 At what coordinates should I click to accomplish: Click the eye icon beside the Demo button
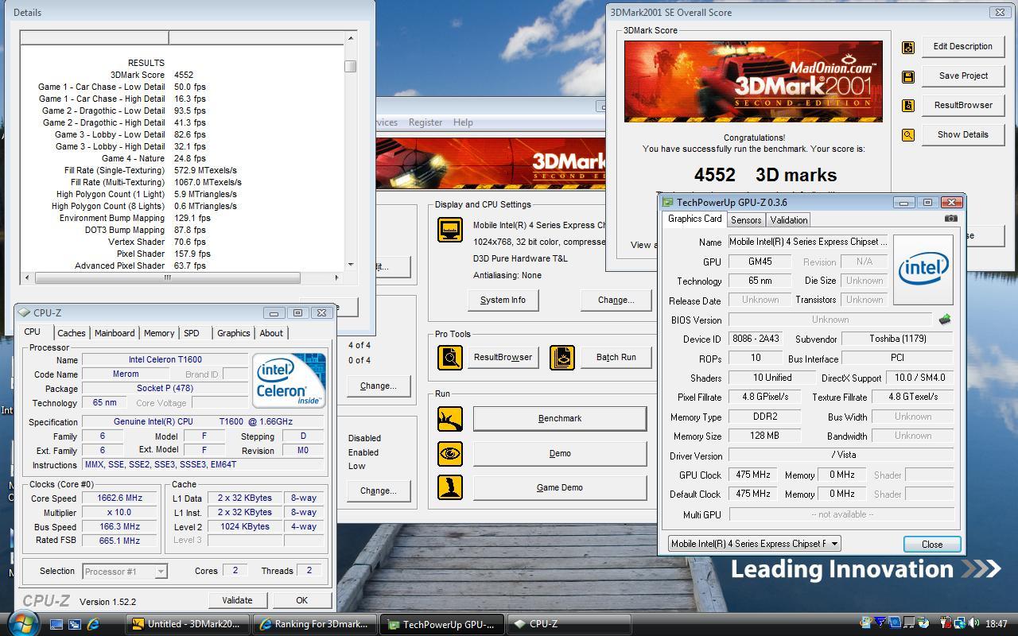450,453
